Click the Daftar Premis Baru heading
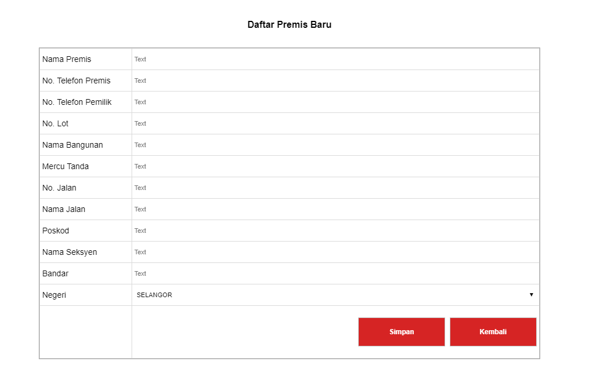Image resolution: width=597 pixels, height=380 pixels. [289, 25]
